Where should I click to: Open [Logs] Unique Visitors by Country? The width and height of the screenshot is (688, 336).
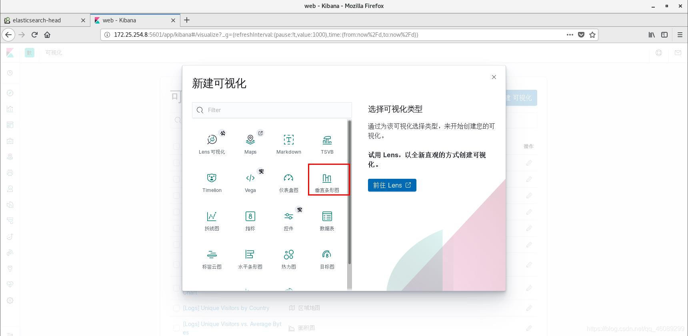pos(226,308)
